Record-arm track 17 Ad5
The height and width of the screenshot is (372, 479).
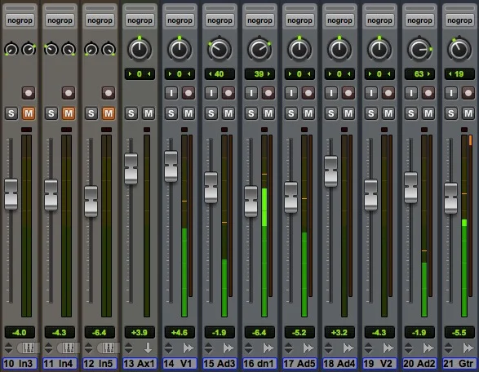point(308,93)
